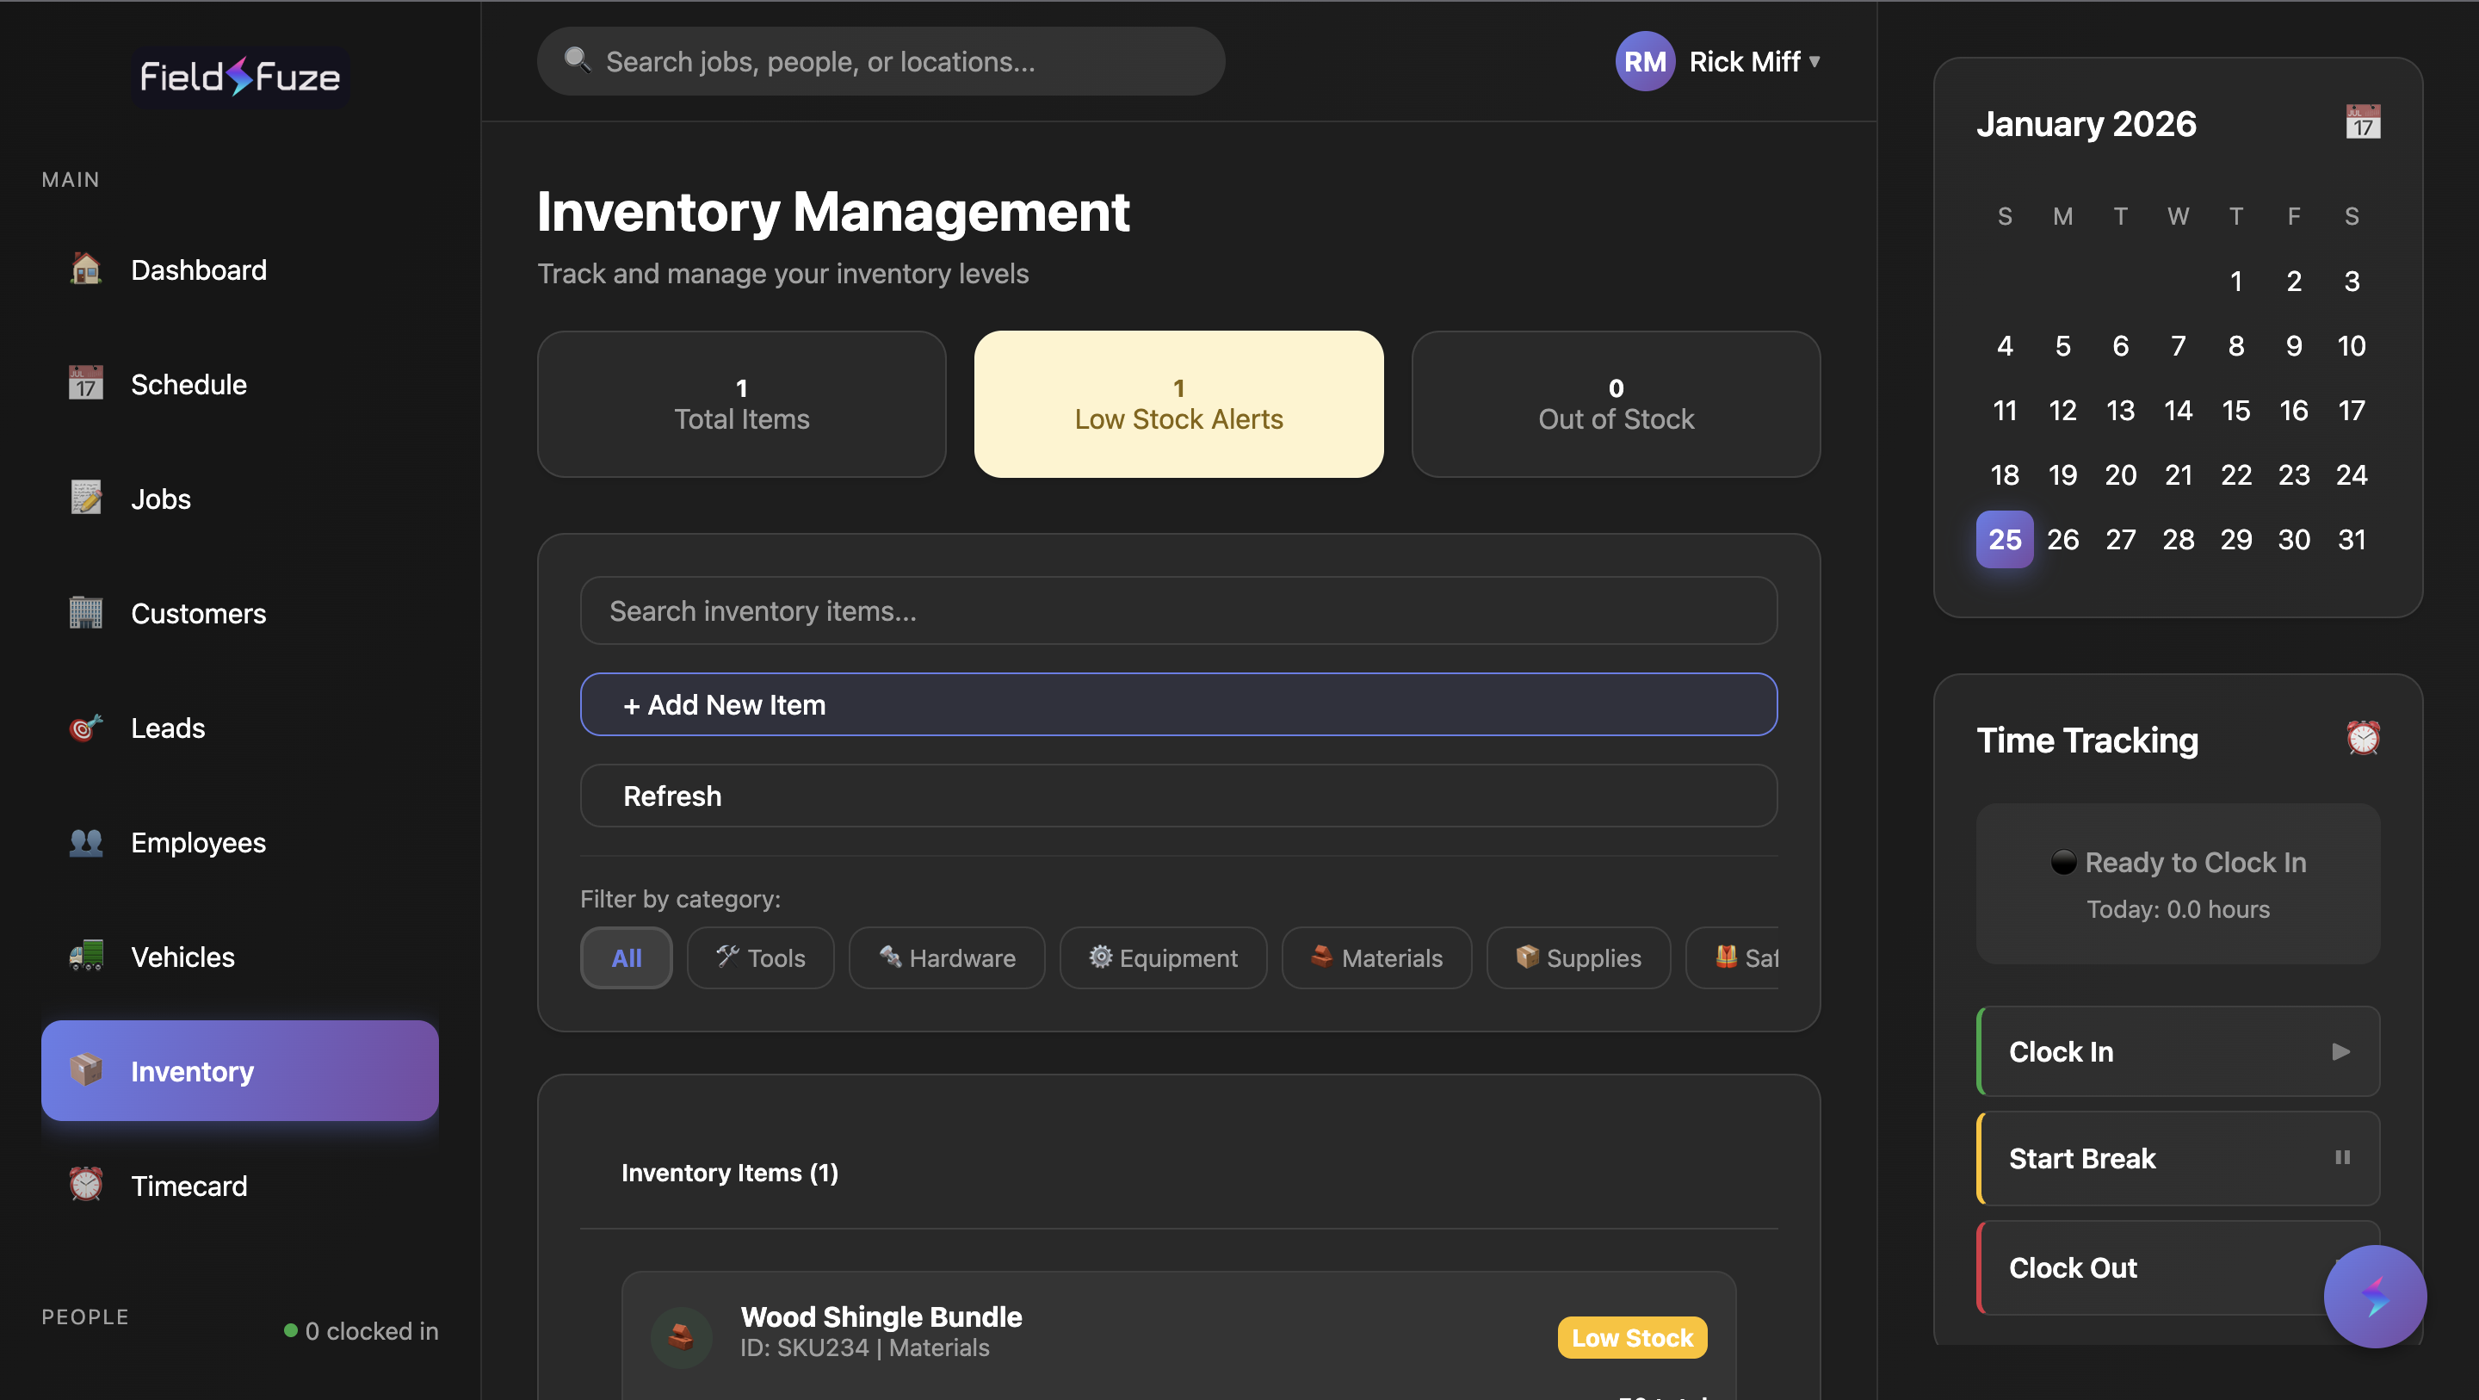This screenshot has width=2479, height=1400.
Task: Select the All category filter
Action: click(x=626, y=957)
